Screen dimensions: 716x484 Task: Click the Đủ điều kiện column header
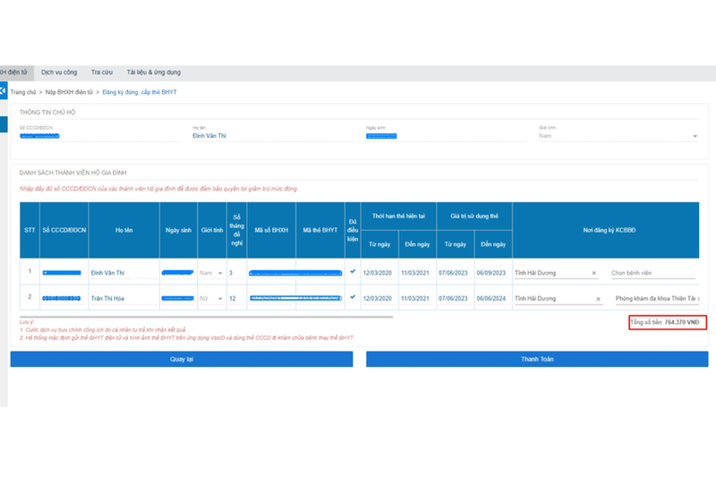click(353, 230)
